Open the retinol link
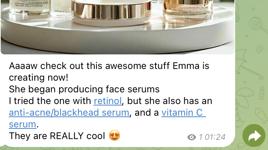This screenshot has height=150, width=268. point(108,101)
